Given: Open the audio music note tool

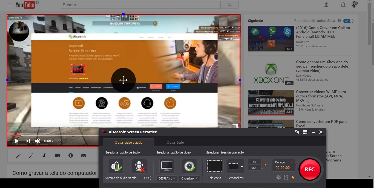Looking at the screenshot, I should pyautogui.click(x=44, y=156).
